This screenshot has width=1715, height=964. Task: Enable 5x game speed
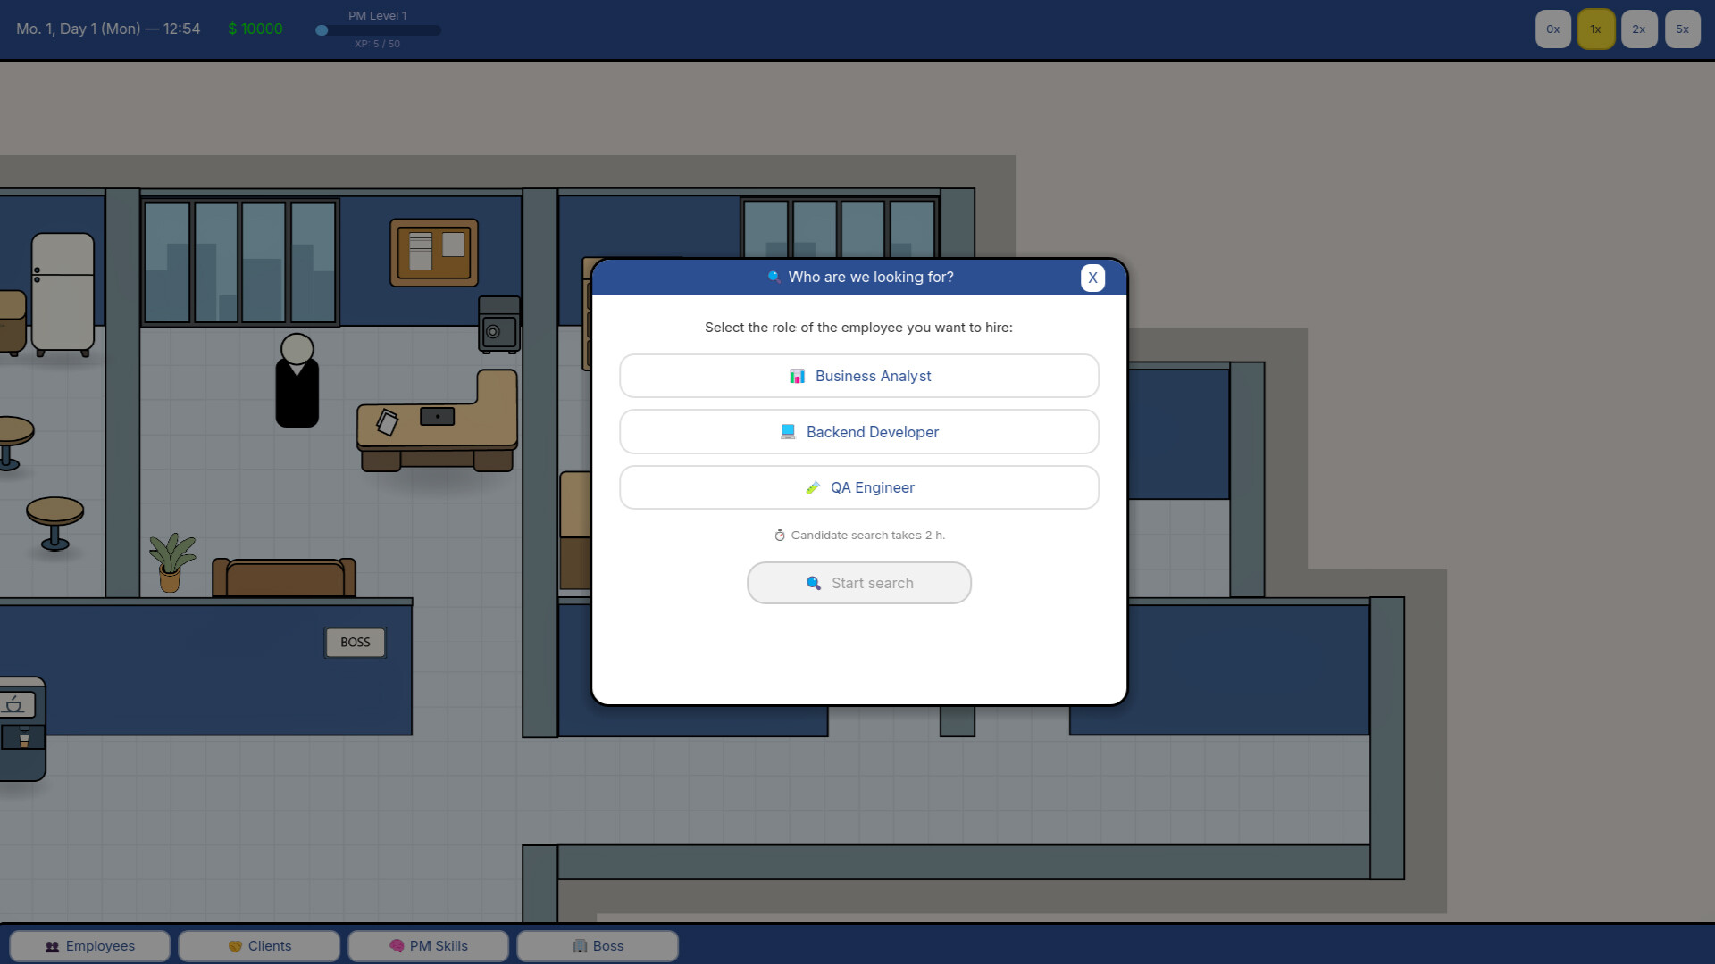click(1683, 29)
